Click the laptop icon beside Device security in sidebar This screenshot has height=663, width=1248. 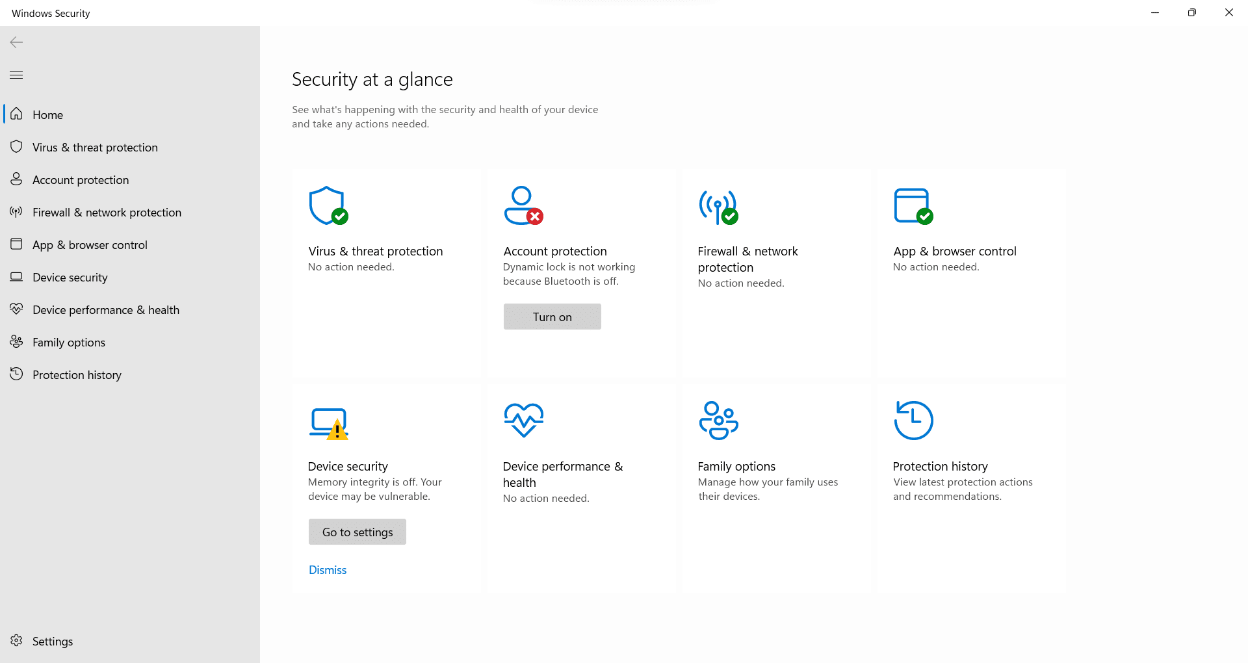[16, 276]
